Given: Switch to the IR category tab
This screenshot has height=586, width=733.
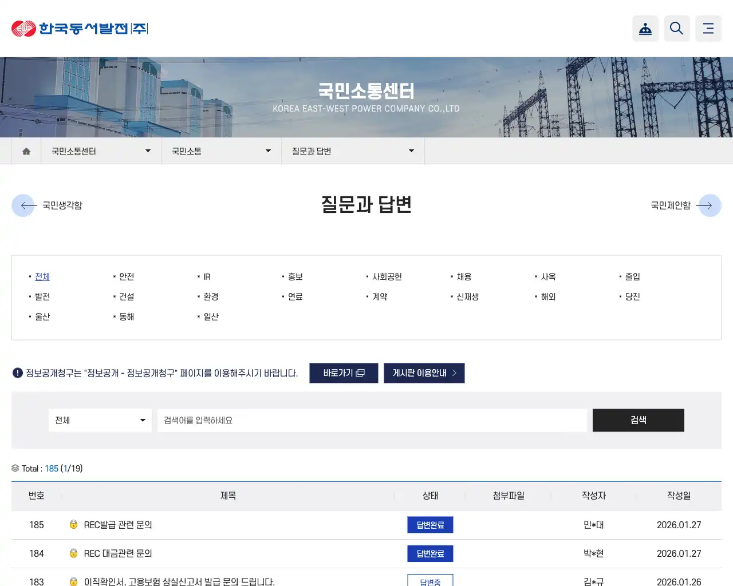Looking at the screenshot, I should pos(206,276).
